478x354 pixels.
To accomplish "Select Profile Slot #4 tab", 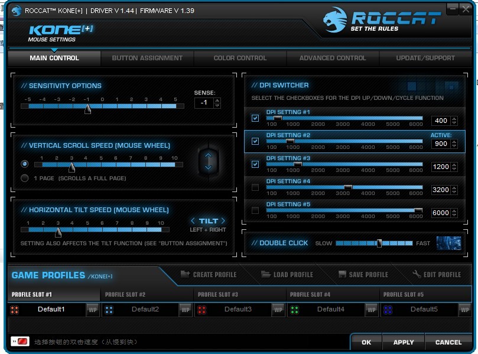I will tap(333, 294).
